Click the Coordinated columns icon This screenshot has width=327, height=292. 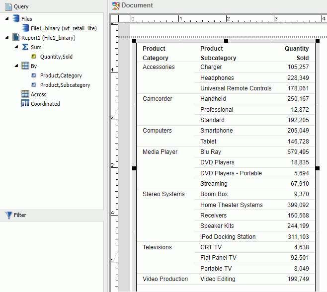(x=25, y=104)
